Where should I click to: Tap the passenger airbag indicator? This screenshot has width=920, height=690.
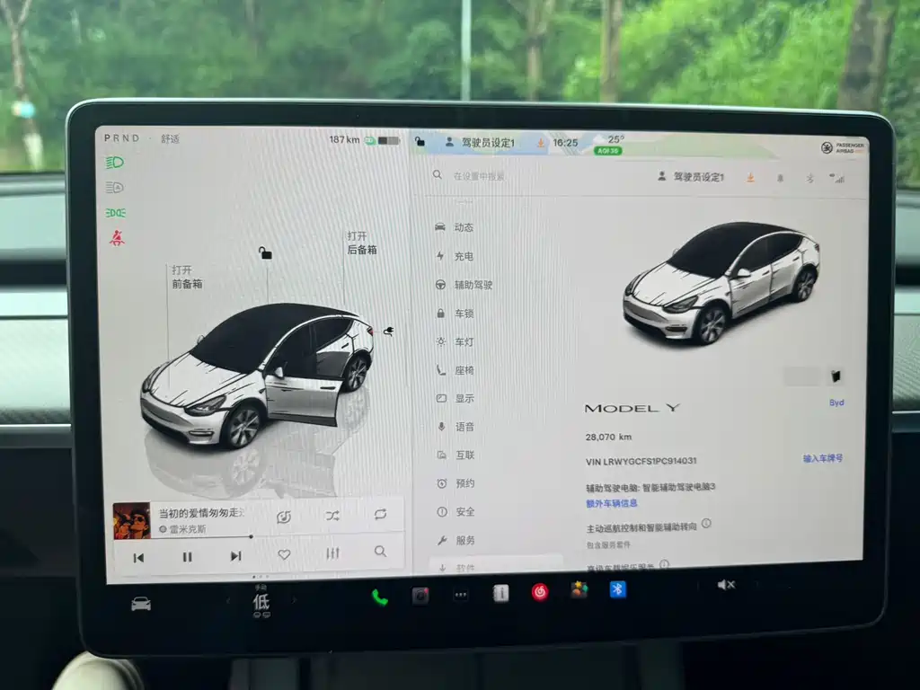tap(843, 147)
